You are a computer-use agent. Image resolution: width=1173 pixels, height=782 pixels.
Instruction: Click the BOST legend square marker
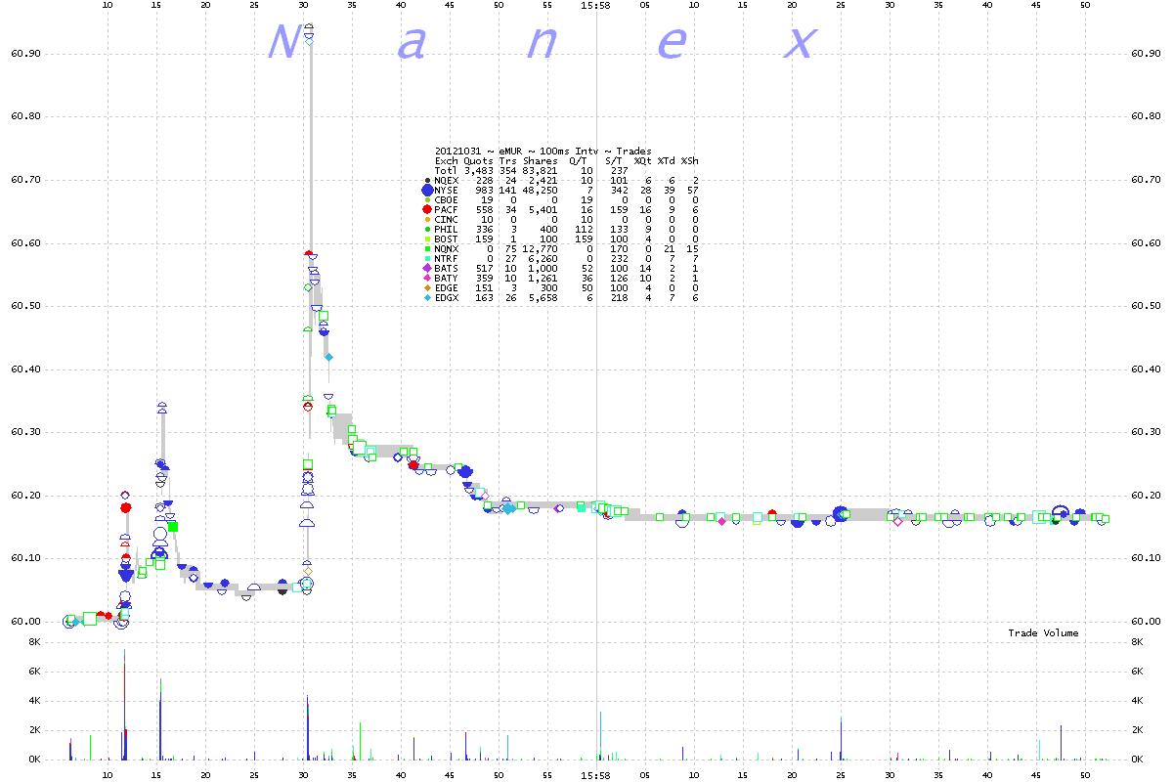[x=427, y=239]
